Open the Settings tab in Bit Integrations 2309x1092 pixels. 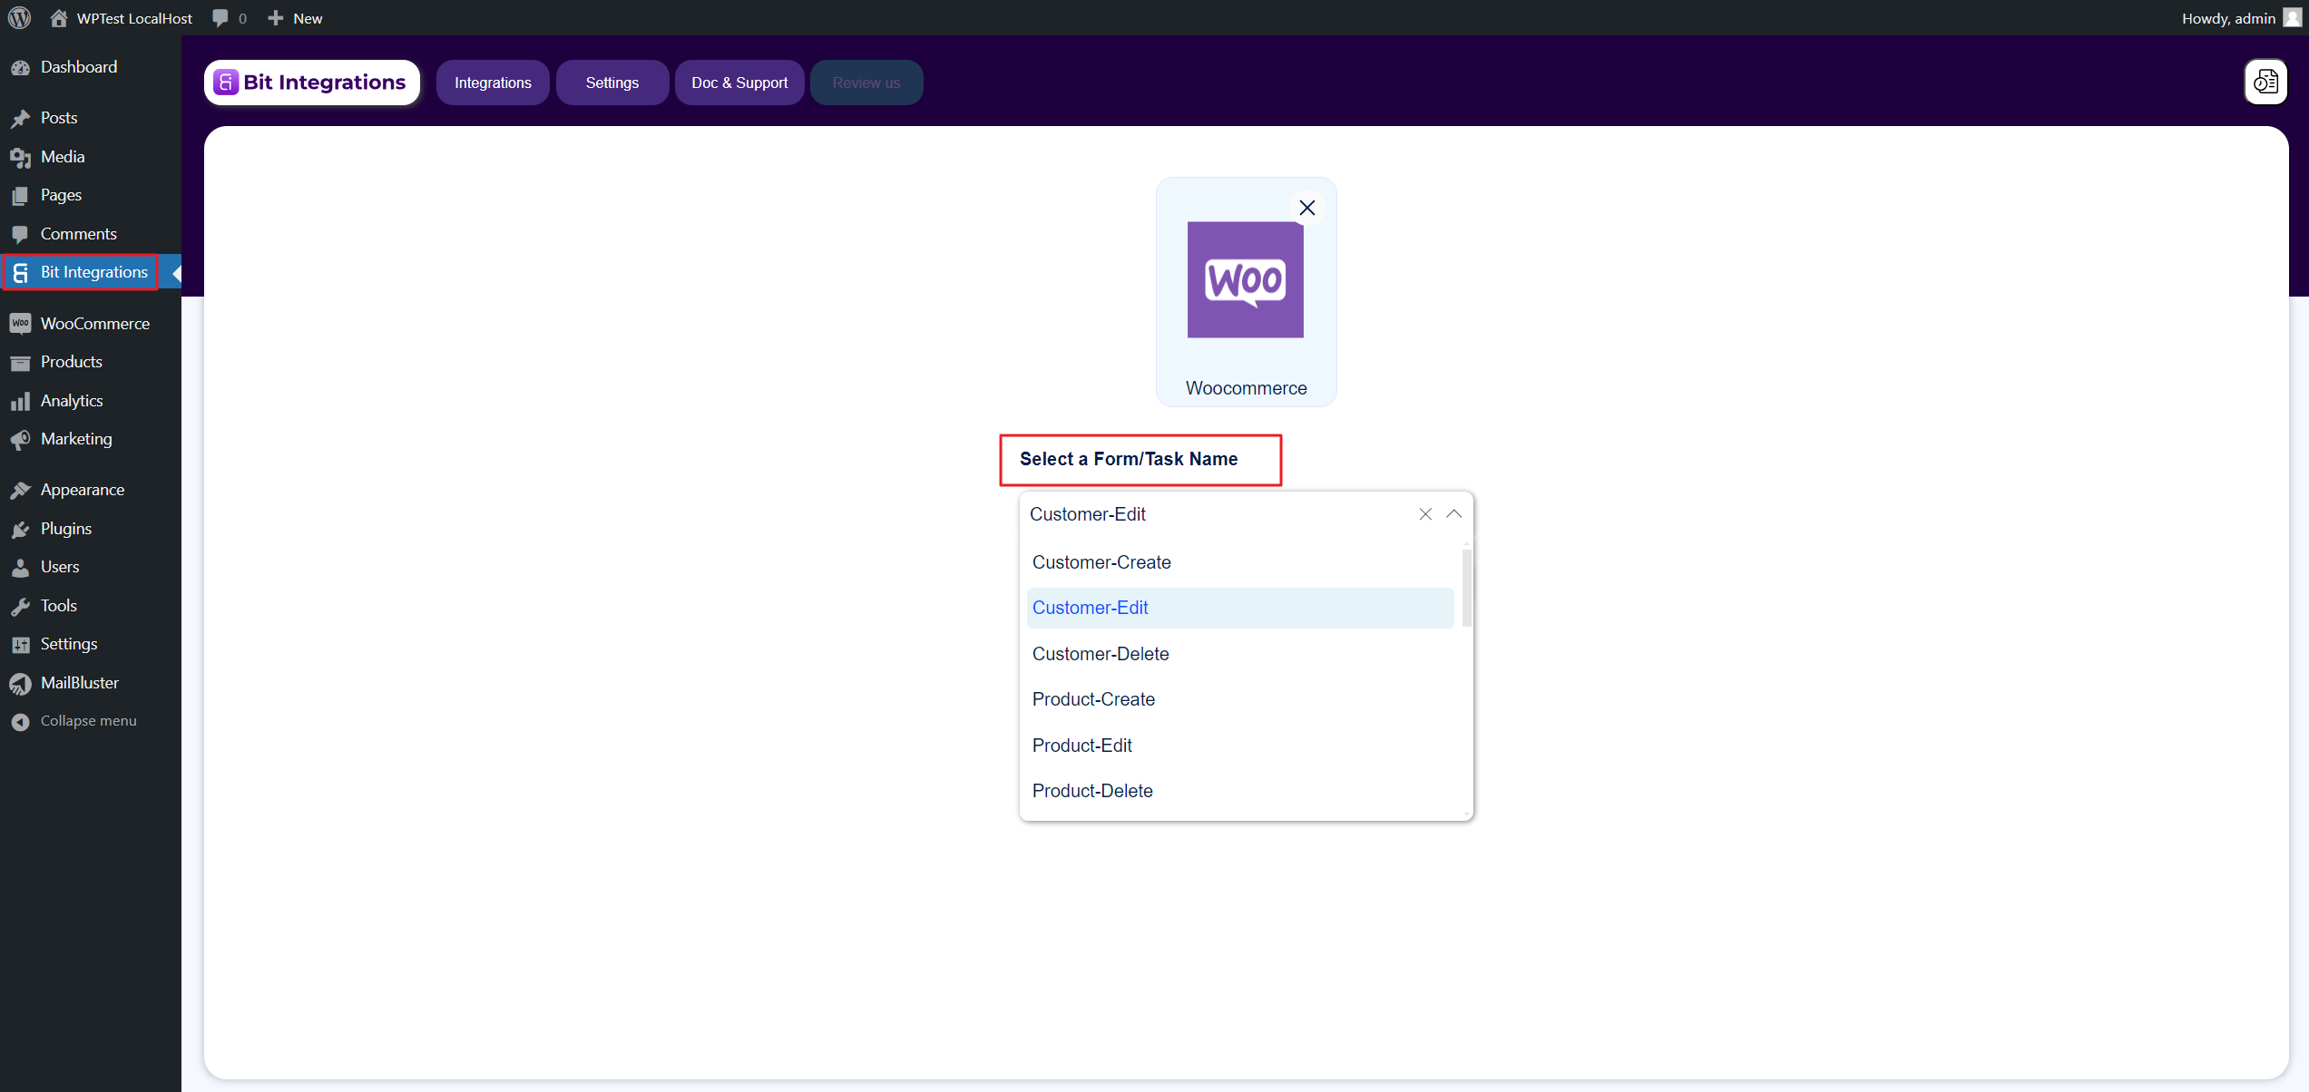point(611,83)
